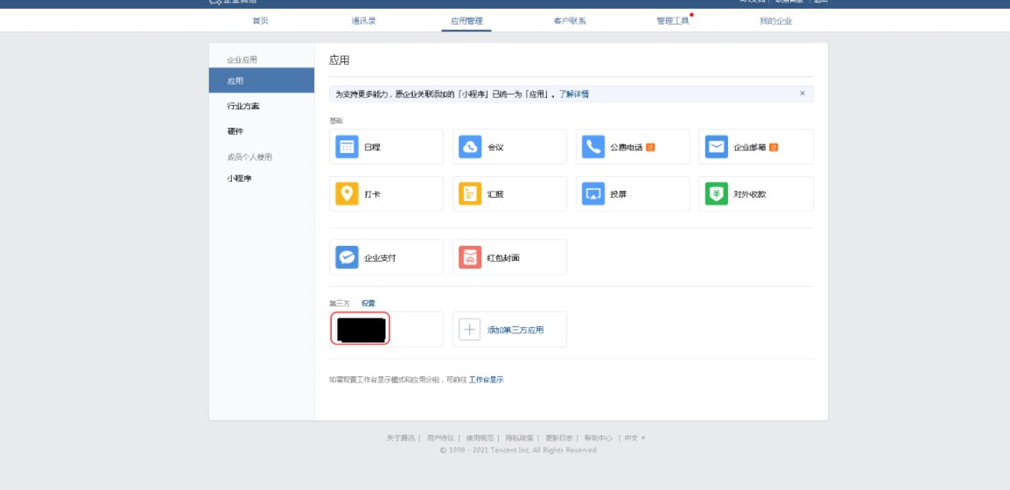The height and width of the screenshot is (490, 1010).
Task: Open the 会议 cloud meeting icon
Action: coord(470,147)
